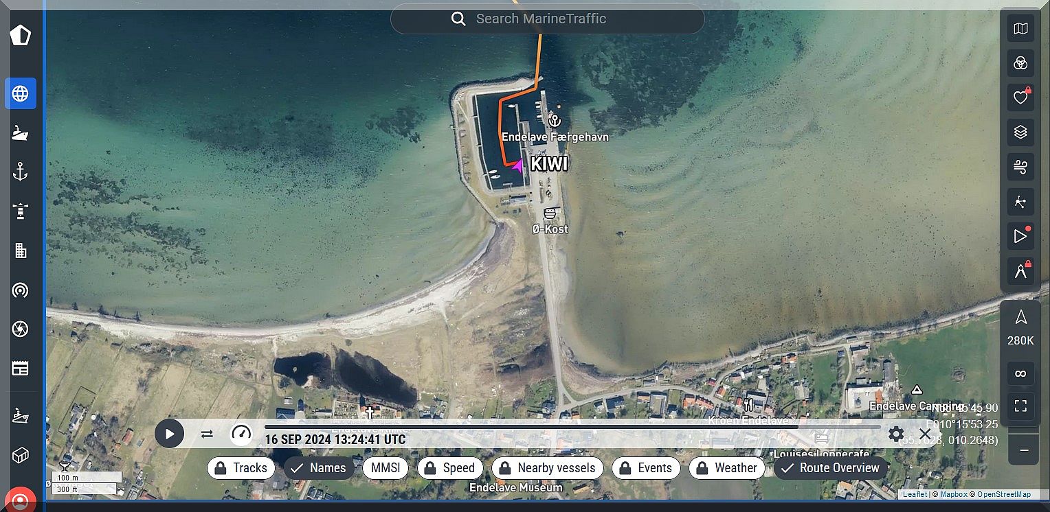The height and width of the screenshot is (512, 1050).
Task: Show the wind weather layer icon
Action: 1020,167
